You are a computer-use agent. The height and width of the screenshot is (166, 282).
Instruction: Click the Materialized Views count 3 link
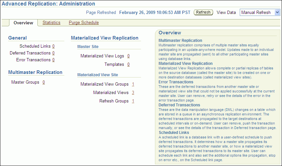[x=133, y=93]
